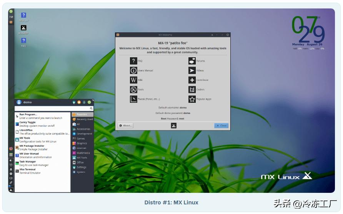Image resolution: width=343 pixels, height=214 pixels.
Task: Click the About... button in MX Welcome
Action: pyautogui.click(x=125, y=125)
